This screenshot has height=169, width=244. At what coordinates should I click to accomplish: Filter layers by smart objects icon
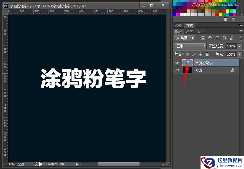[x=231, y=38]
